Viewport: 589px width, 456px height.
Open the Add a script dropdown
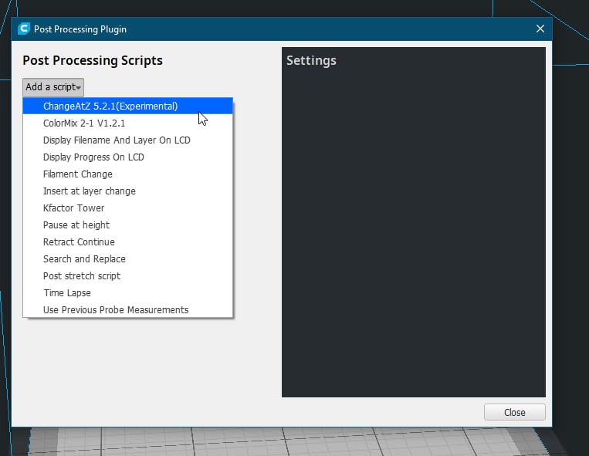pos(53,87)
